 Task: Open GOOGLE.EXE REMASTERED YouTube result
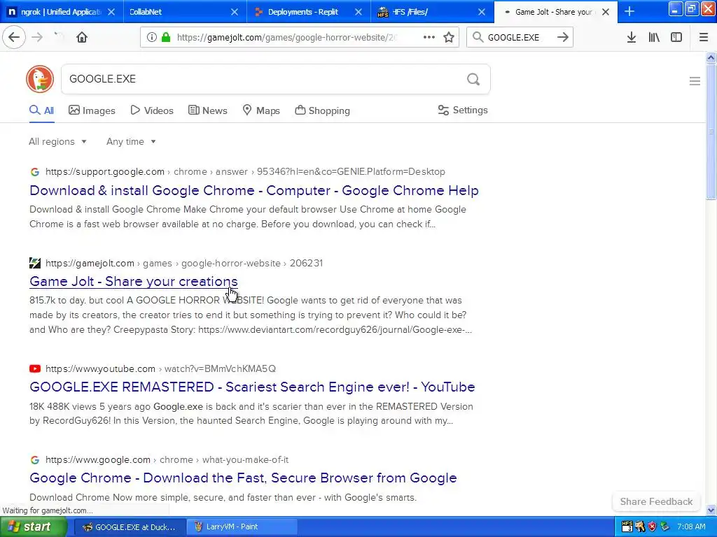coord(252,387)
